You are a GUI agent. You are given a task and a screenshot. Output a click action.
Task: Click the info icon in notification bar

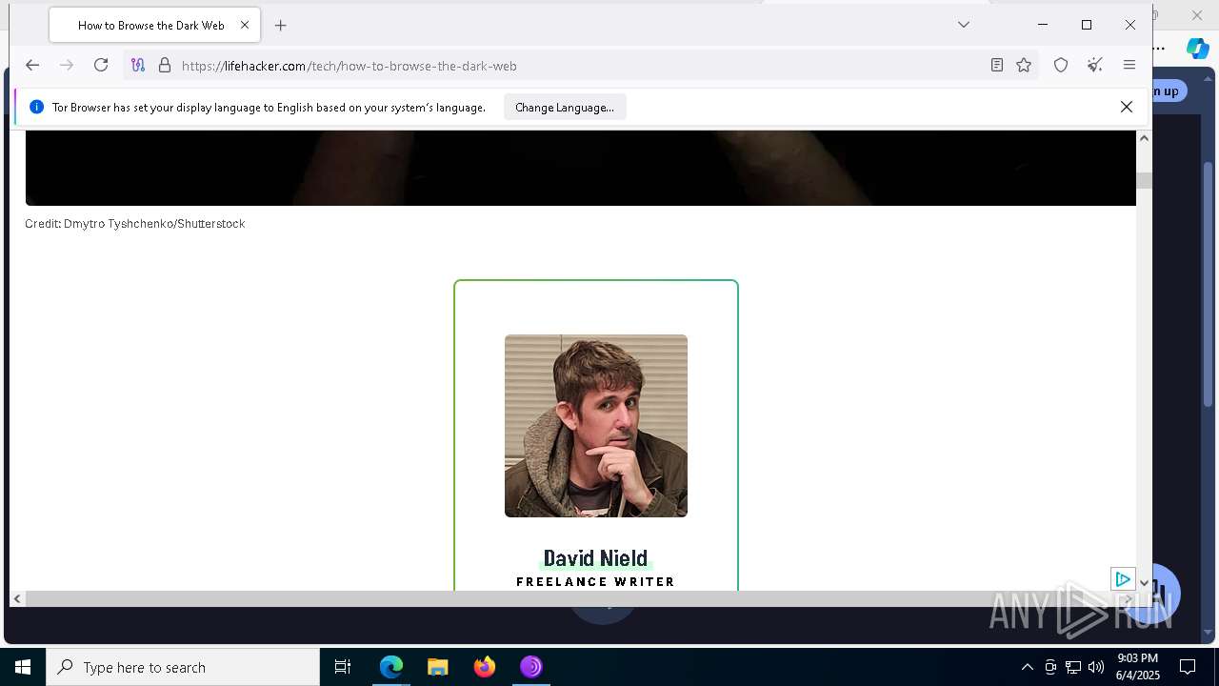pyautogui.click(x=36, y=107)
